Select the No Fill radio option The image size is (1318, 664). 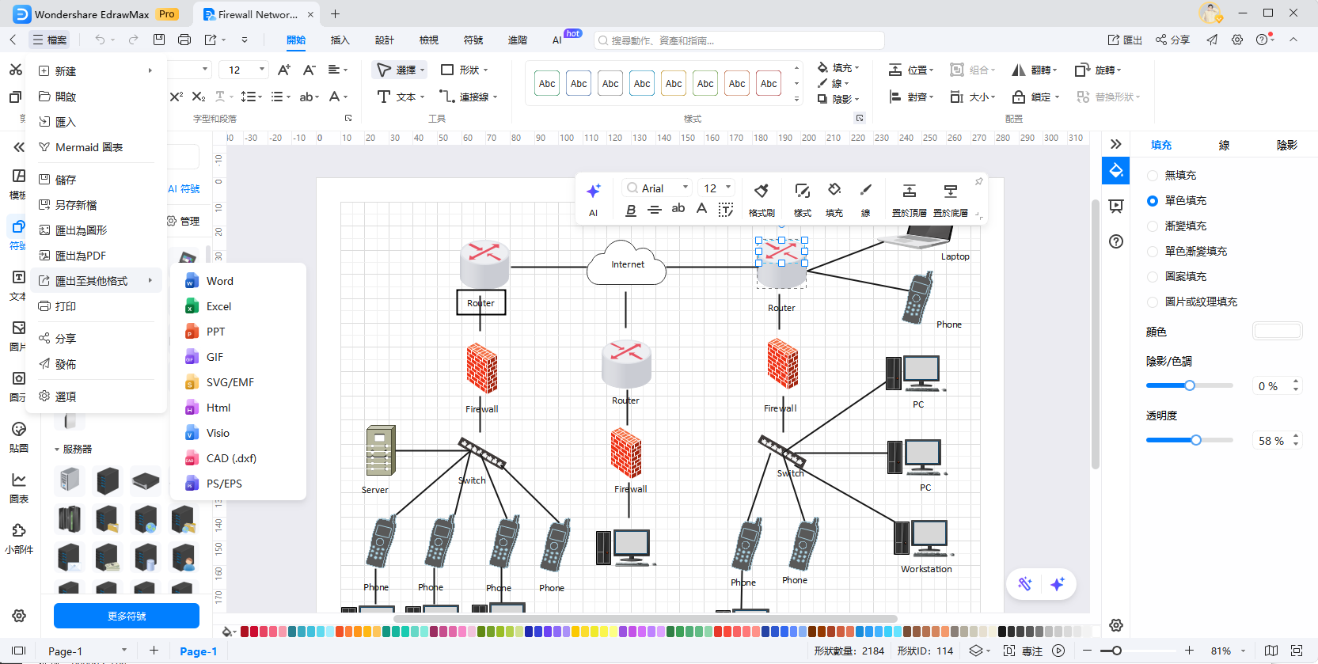coord(1153,176)
